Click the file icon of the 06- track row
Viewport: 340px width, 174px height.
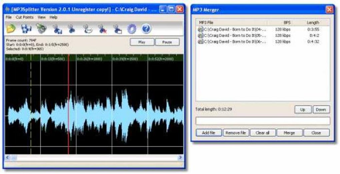point(200,41)
